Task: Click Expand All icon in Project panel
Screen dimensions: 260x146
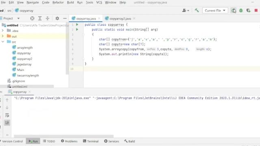Action: point(40,18)
